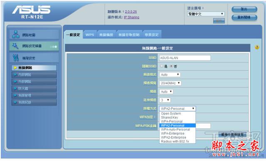The image size is (266, 161).
Task: Open the extension channel dropdown showing 3
Action: tap(165, 100)
